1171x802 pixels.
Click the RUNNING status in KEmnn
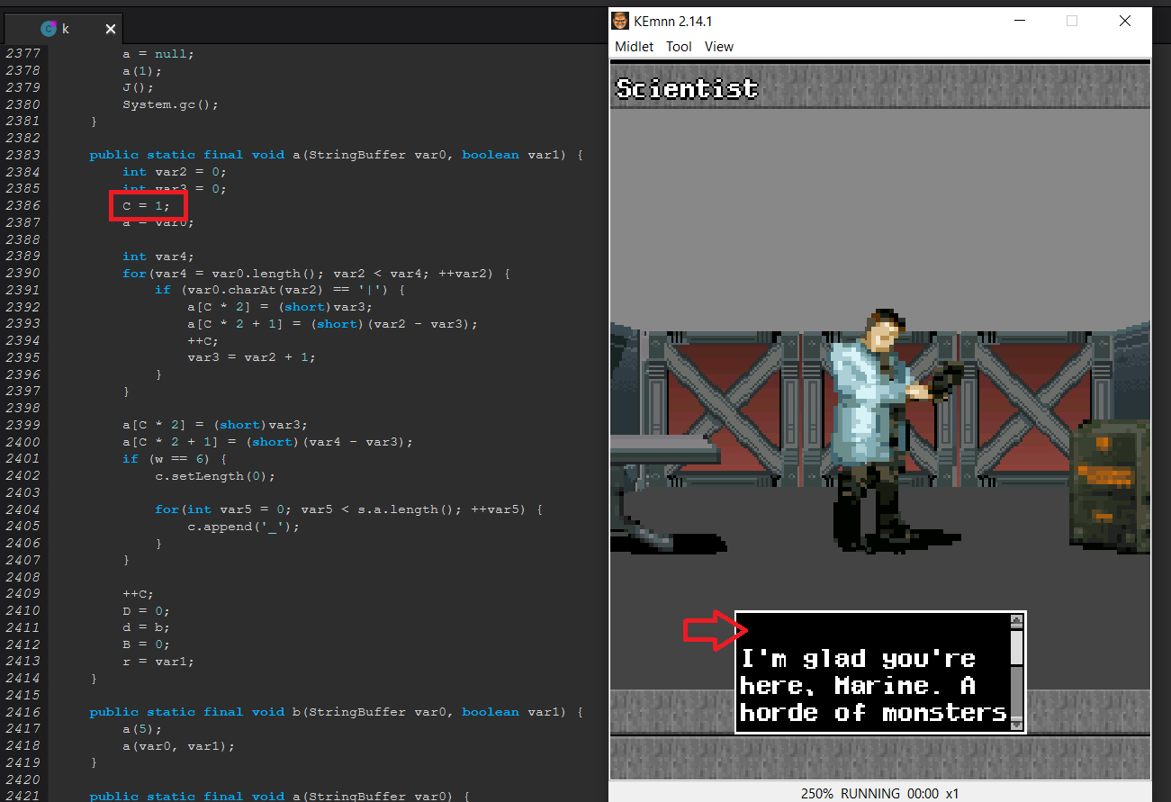click(x=869, y=794)
